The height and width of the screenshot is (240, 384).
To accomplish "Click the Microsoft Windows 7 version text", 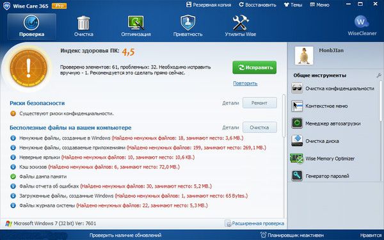I will point(55,223).
